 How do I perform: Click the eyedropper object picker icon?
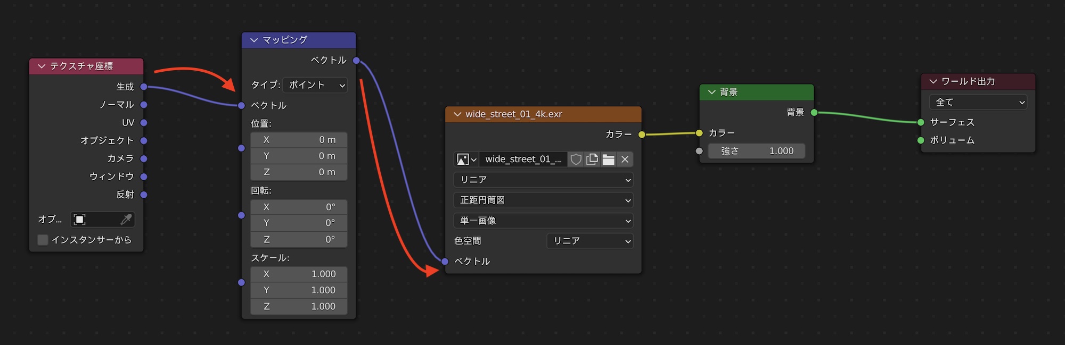126,220
